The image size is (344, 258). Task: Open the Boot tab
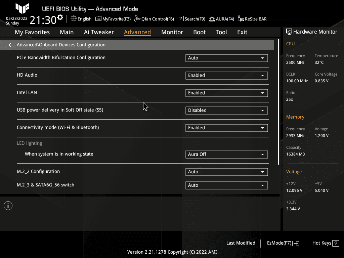click(x=199, y=32)
